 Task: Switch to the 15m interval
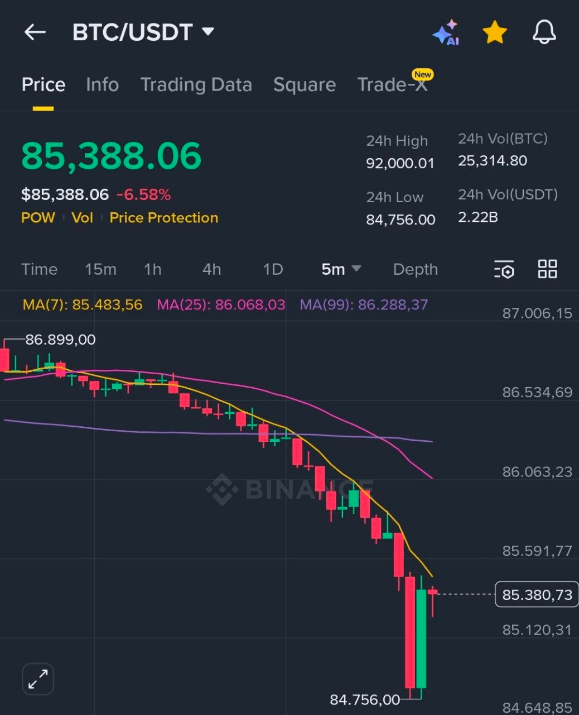click(x=100, y=269)
